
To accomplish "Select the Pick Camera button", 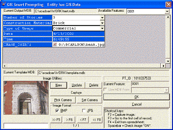I will pyautogui.click(x=63, y=100).
